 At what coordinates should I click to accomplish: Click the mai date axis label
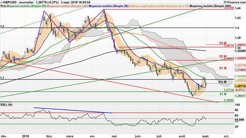coord(114,136)
